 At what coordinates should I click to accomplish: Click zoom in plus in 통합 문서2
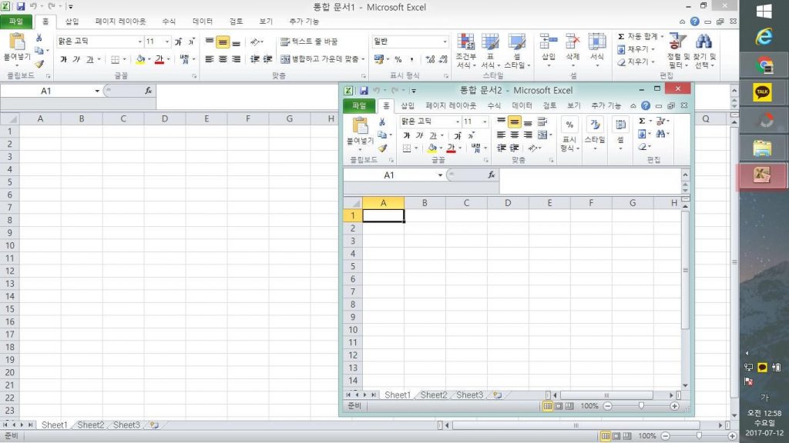click(x=675, y=406)
